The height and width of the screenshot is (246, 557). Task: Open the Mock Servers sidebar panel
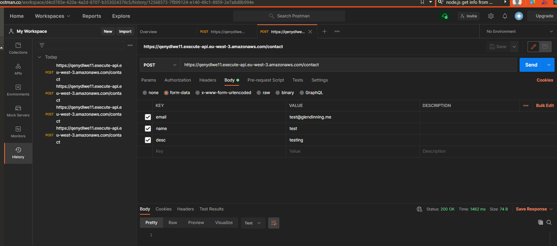18,111
